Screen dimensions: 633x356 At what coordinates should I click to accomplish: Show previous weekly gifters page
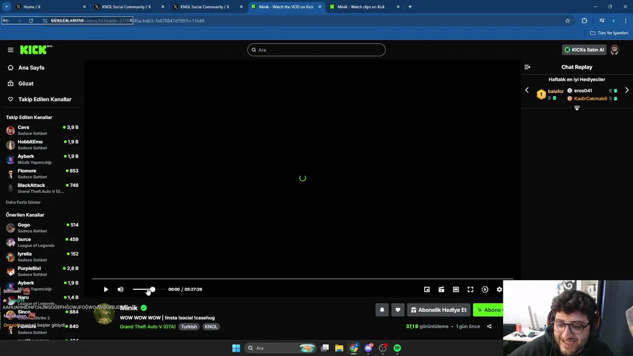coord(527,90)
